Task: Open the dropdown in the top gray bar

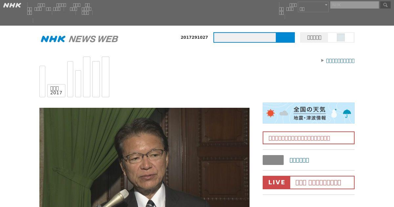Action: 313,7
